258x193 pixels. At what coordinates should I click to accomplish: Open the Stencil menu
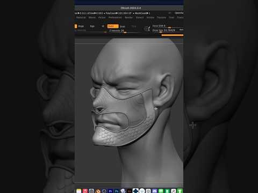tap(140, 18)
